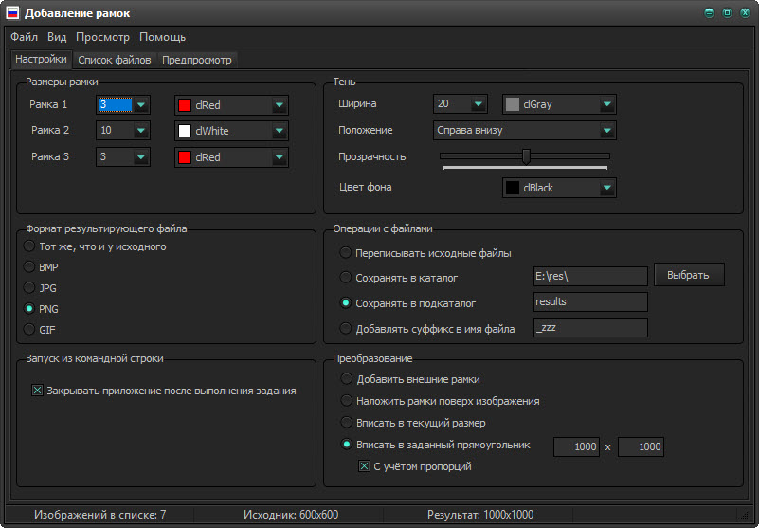This screenshot has width=759, height=528.
Task: Click the red swatch of Рамка 1
Action: [x=185, y=105]
